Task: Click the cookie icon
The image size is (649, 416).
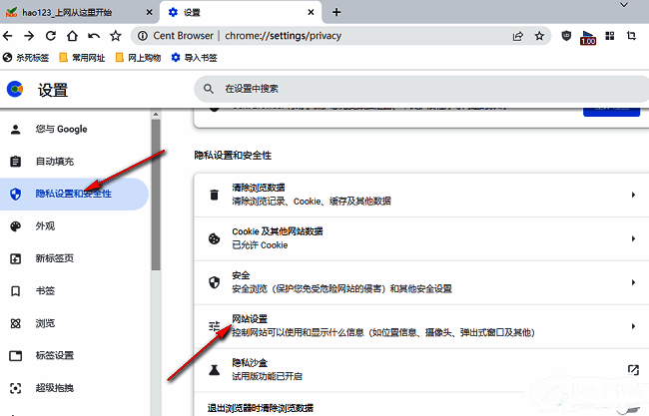Action: tap(214, 238)
